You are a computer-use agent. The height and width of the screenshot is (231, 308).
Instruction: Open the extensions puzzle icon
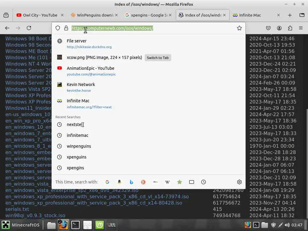pos(290,28)
